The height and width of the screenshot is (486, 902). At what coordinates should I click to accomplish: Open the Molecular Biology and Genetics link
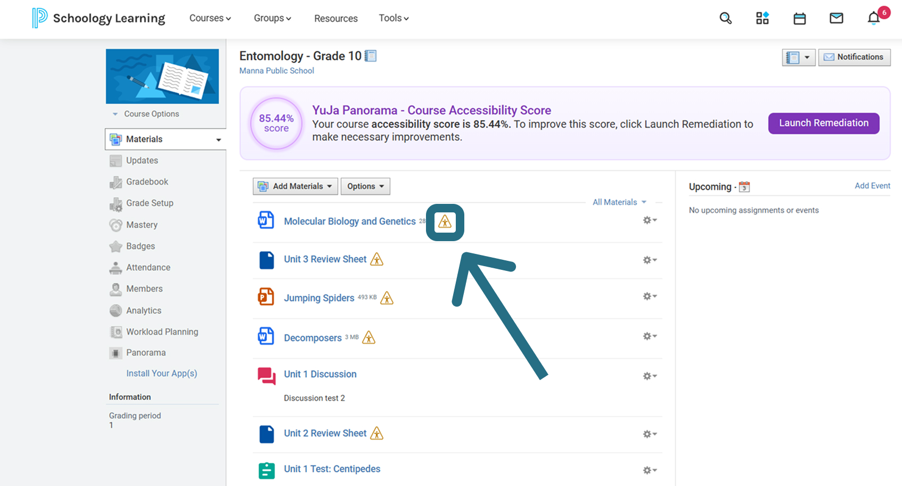coord(350,221)
